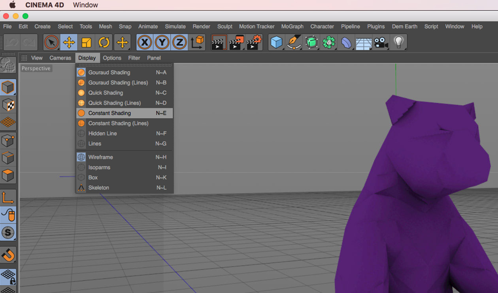This screenshot has width=498, height=293.
Task: Open the green Array modeling icon
Action: click(329, 42)
